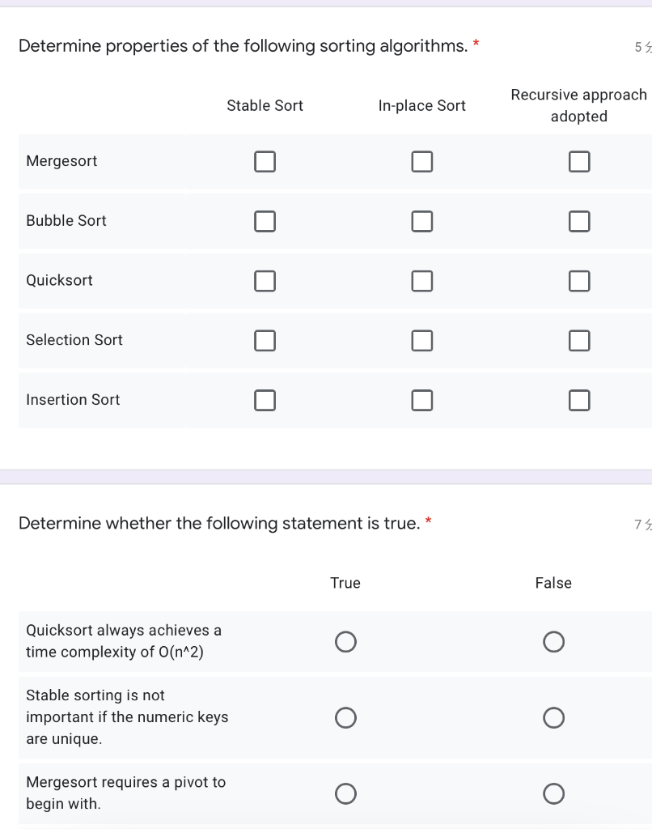
Task: Check Recursive approach for Insertion Sort
Action: (x=578, y=400)
